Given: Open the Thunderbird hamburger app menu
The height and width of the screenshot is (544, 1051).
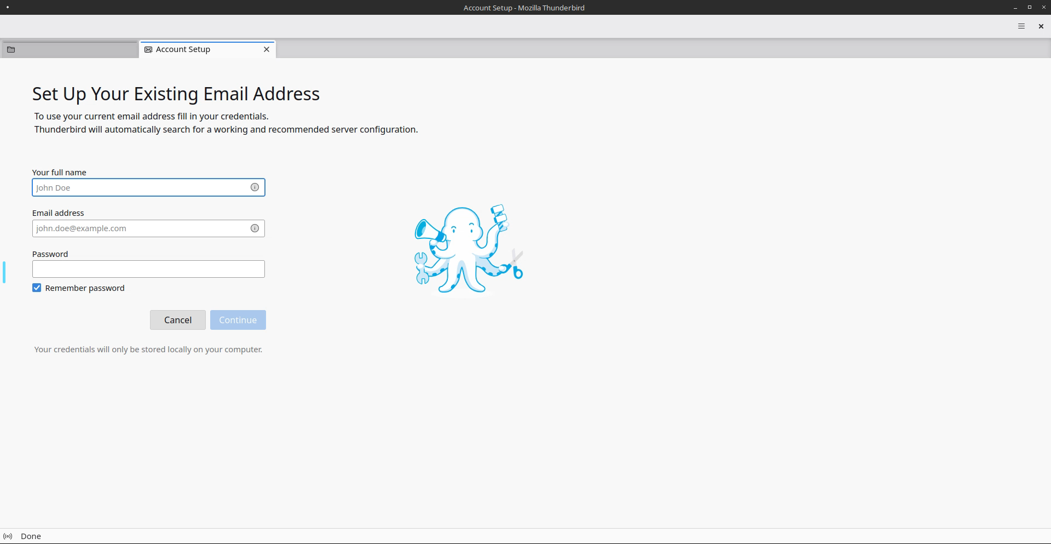Looking at the screenshot, I should [x=1021, y=26].
